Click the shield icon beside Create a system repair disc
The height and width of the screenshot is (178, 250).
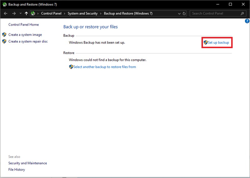point(4,41)
